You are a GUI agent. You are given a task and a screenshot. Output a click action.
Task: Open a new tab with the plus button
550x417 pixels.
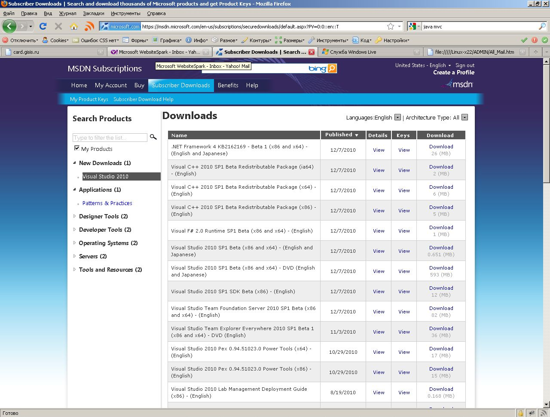[x=535, y=52]
